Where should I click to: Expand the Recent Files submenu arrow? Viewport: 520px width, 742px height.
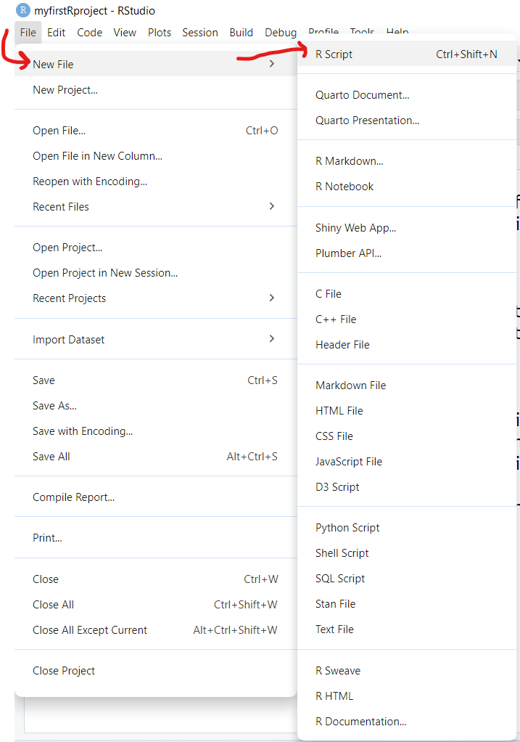(x=272, y=206)
